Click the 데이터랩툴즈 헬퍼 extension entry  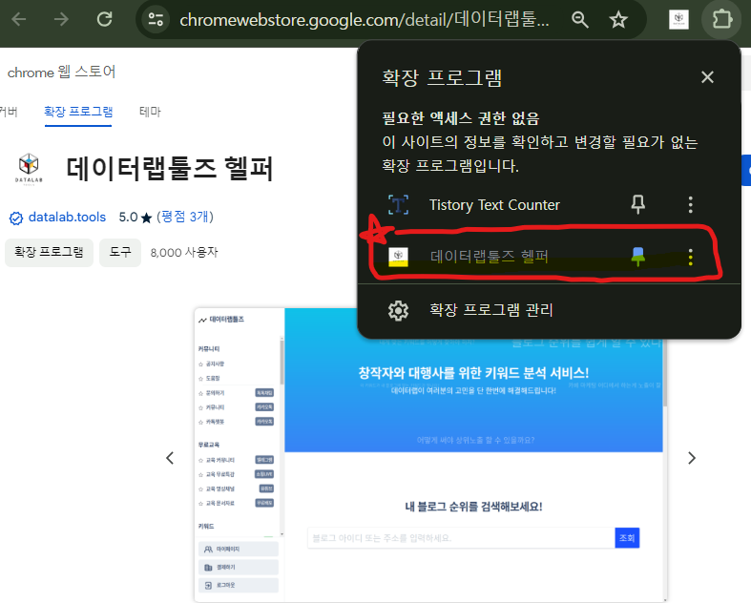point(489,257)
